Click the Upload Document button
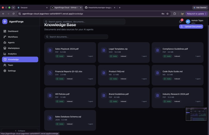Screen dimensions: 209x135 point(191,27)
